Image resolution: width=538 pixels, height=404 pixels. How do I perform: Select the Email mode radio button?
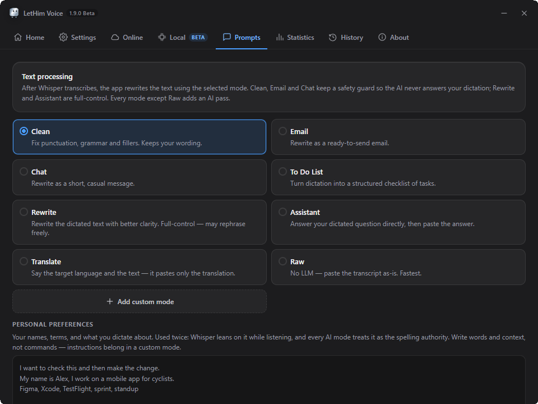282,131
